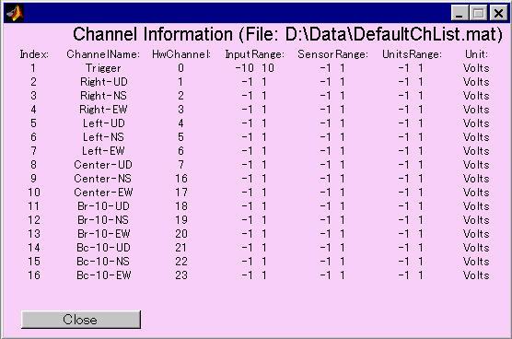Image resolution: width=512 pixels, height=339 pixels.
Task: Click the sensor range of Trigger row
Action: (332, 68)
